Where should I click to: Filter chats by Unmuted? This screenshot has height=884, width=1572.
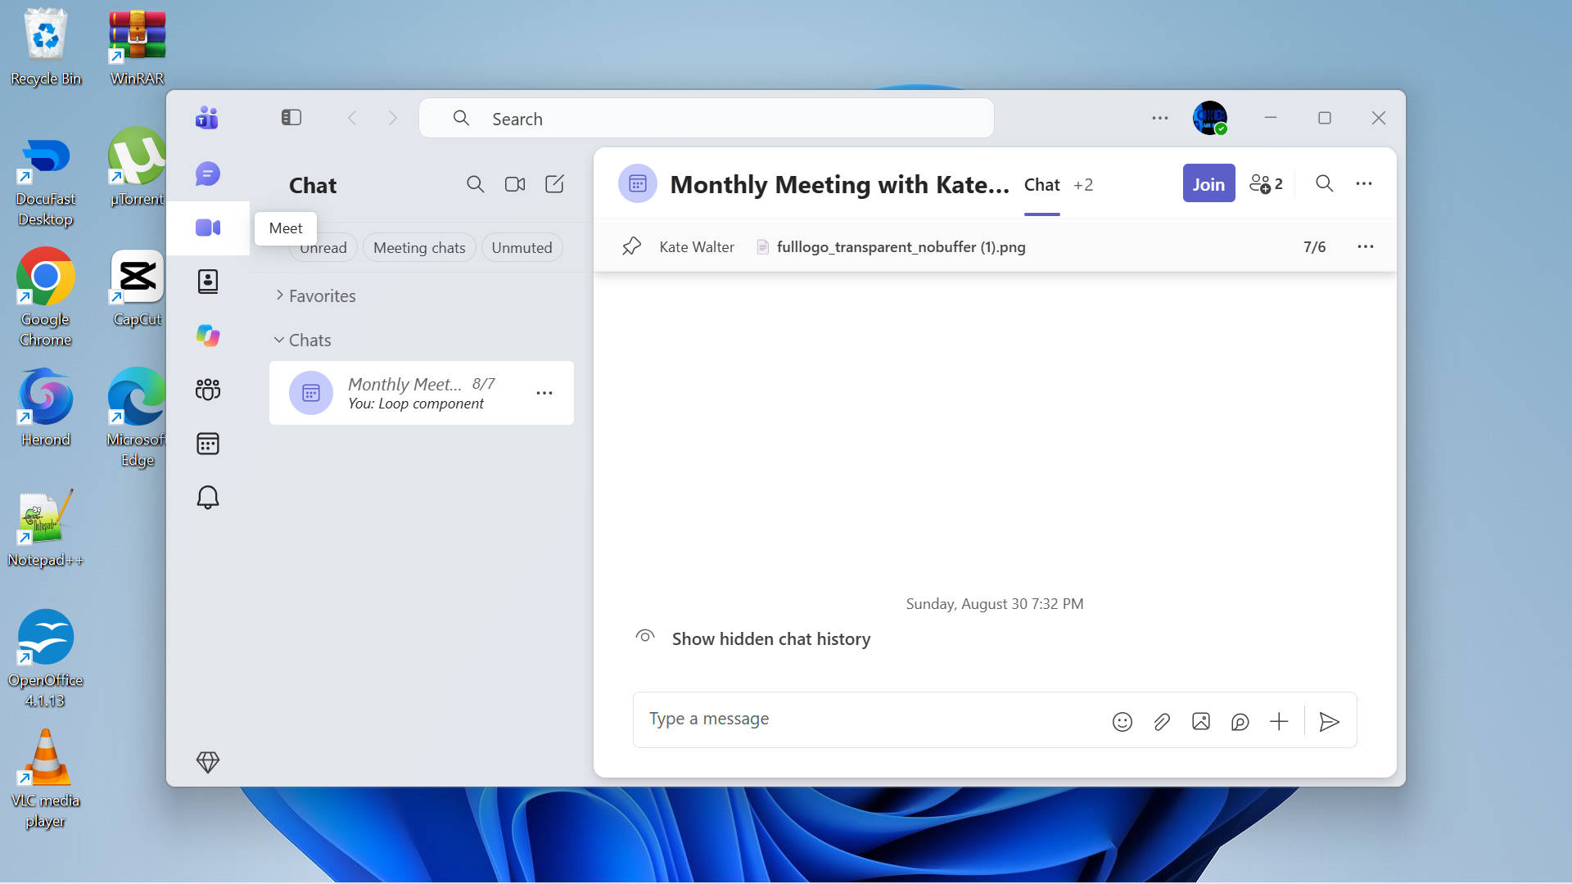coord(522,248)
